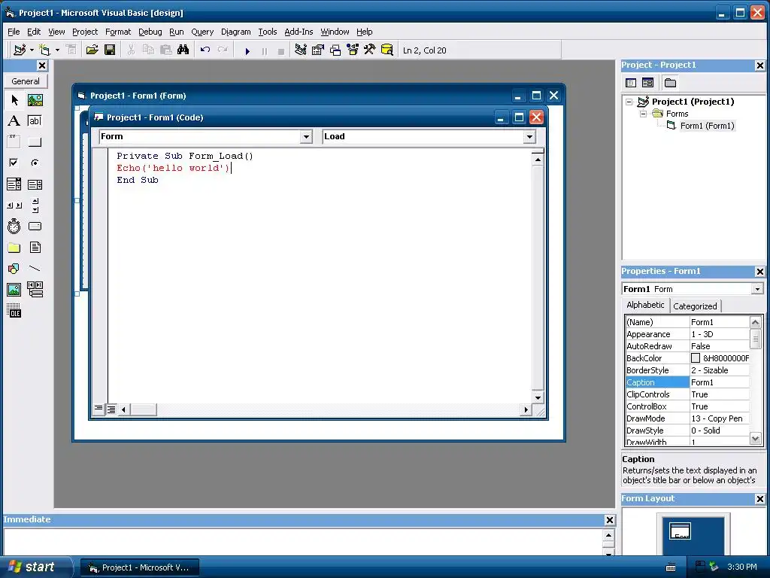Select the Image control tool
This screenshot has width=770, height=578.
(x=14, y=290)
